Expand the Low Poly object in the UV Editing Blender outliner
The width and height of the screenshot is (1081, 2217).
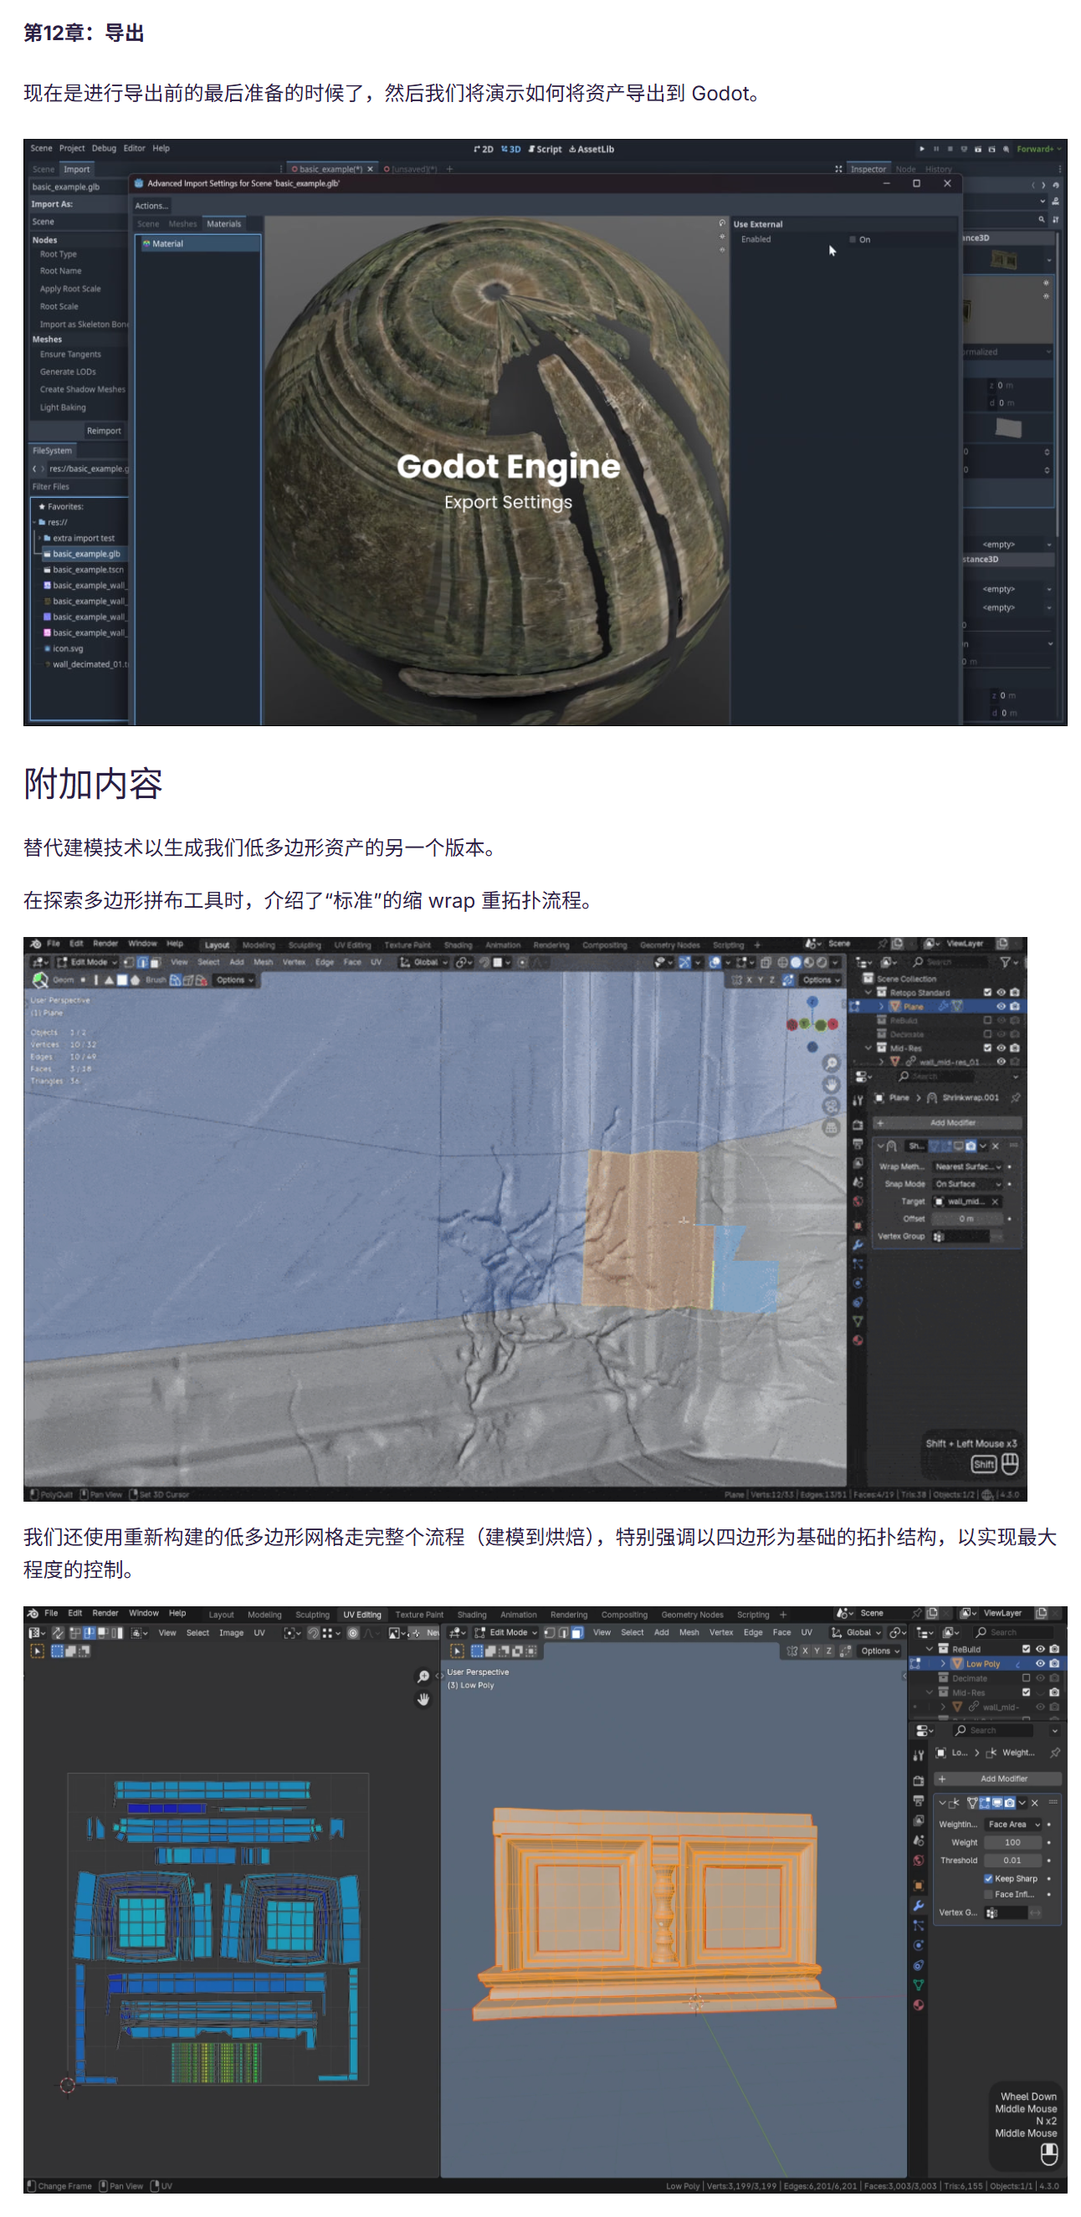942,1664
